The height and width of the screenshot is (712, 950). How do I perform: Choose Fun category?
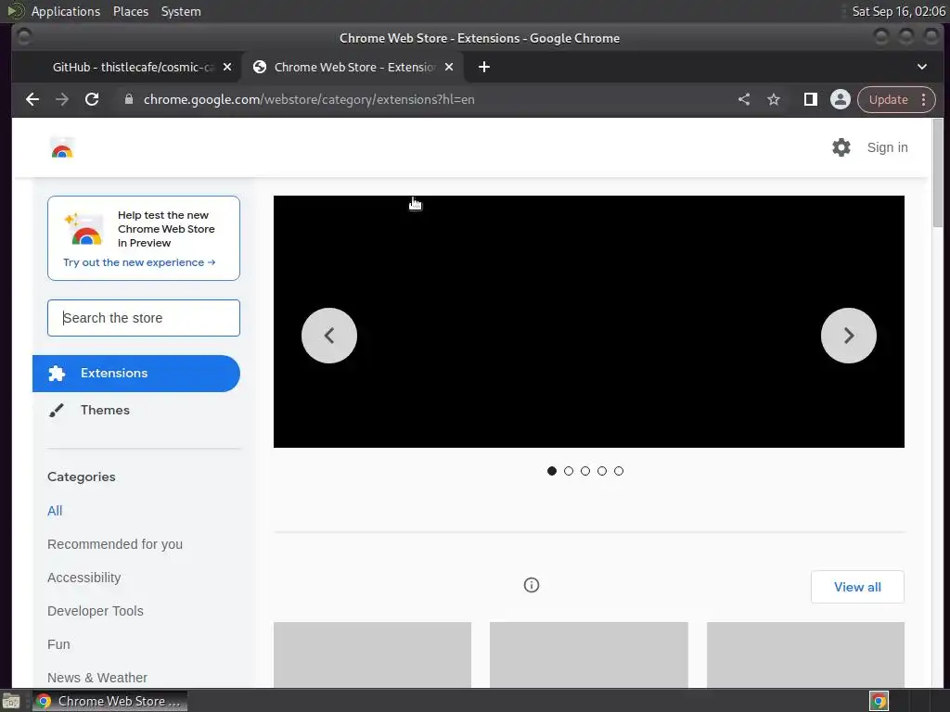point(58,644)
